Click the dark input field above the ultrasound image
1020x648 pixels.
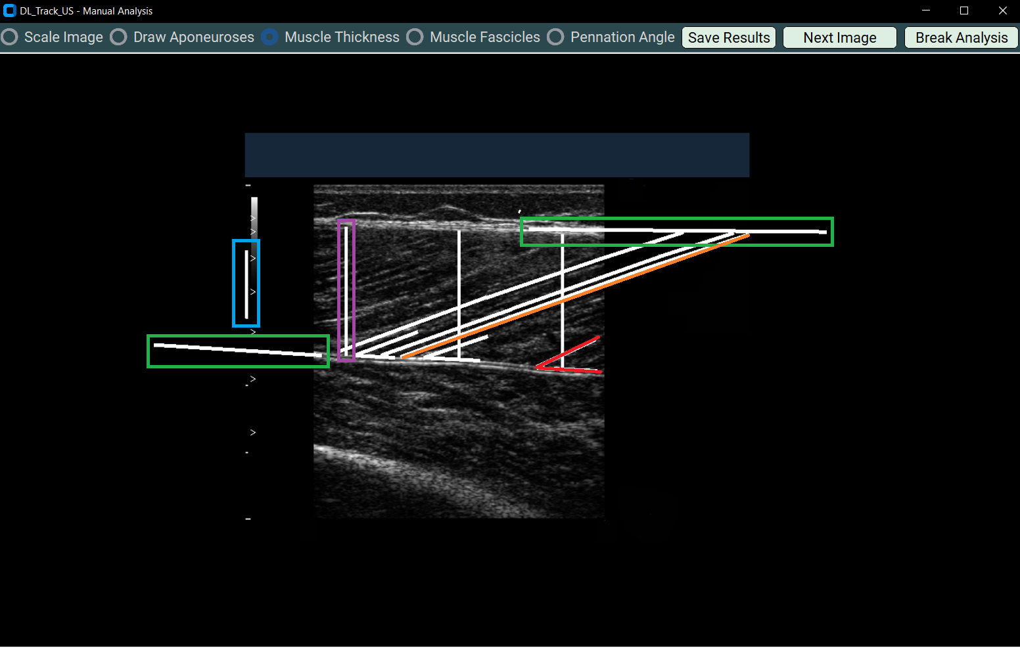497,155
